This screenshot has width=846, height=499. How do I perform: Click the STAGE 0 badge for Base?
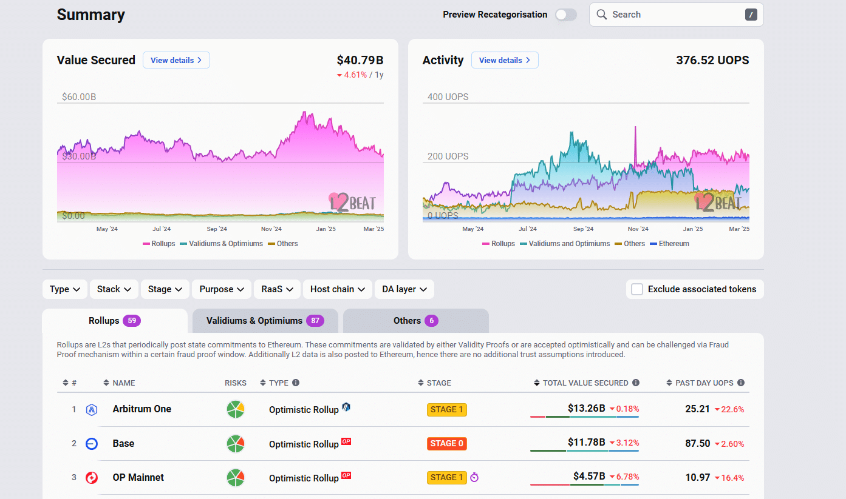click(447, 443)
